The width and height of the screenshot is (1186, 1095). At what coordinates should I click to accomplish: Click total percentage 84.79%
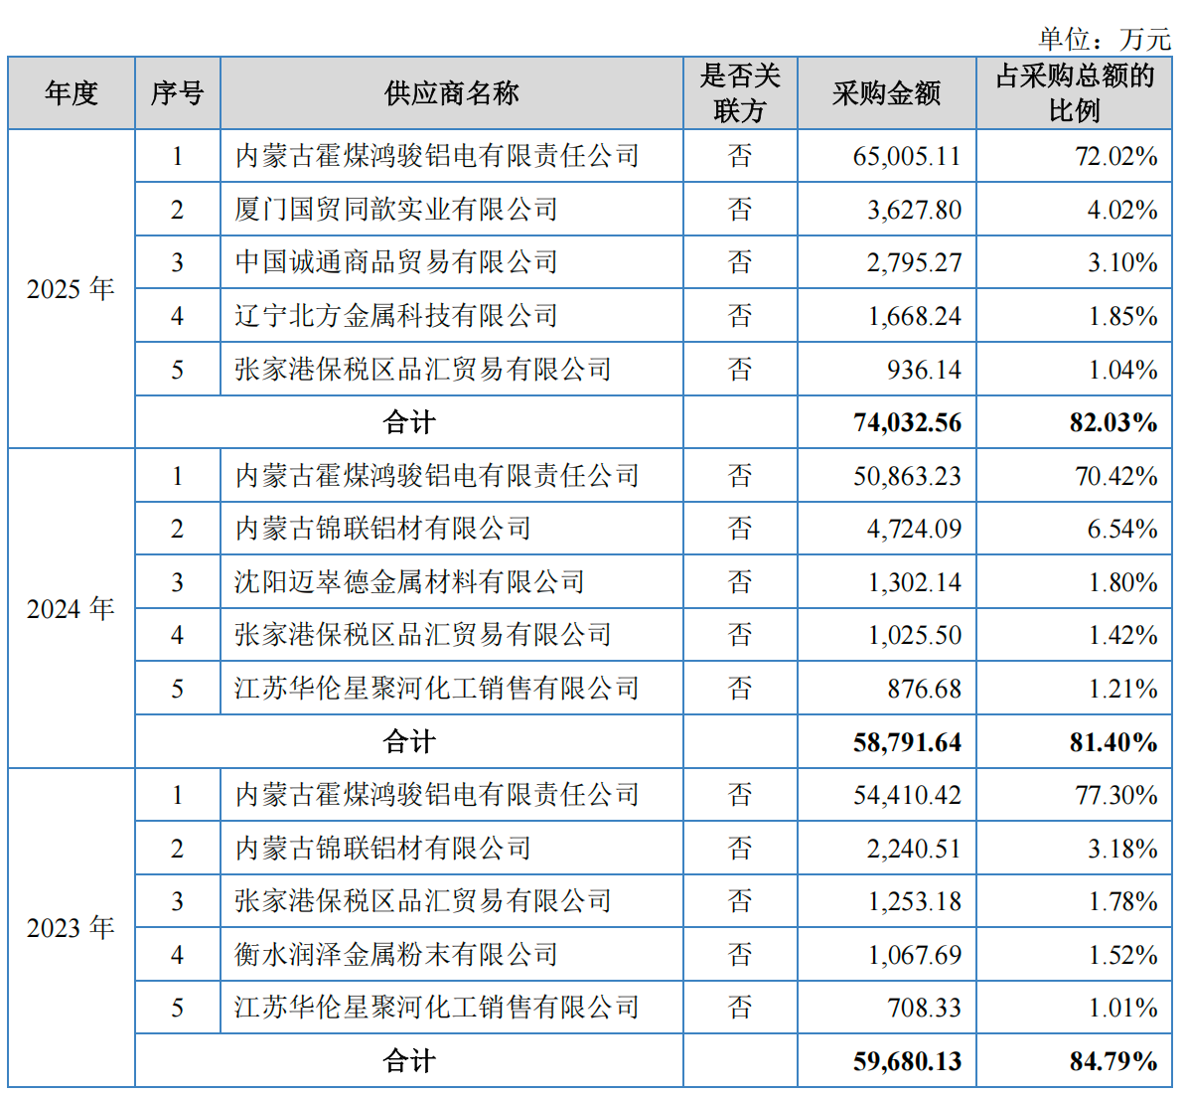point(1113,1061)
